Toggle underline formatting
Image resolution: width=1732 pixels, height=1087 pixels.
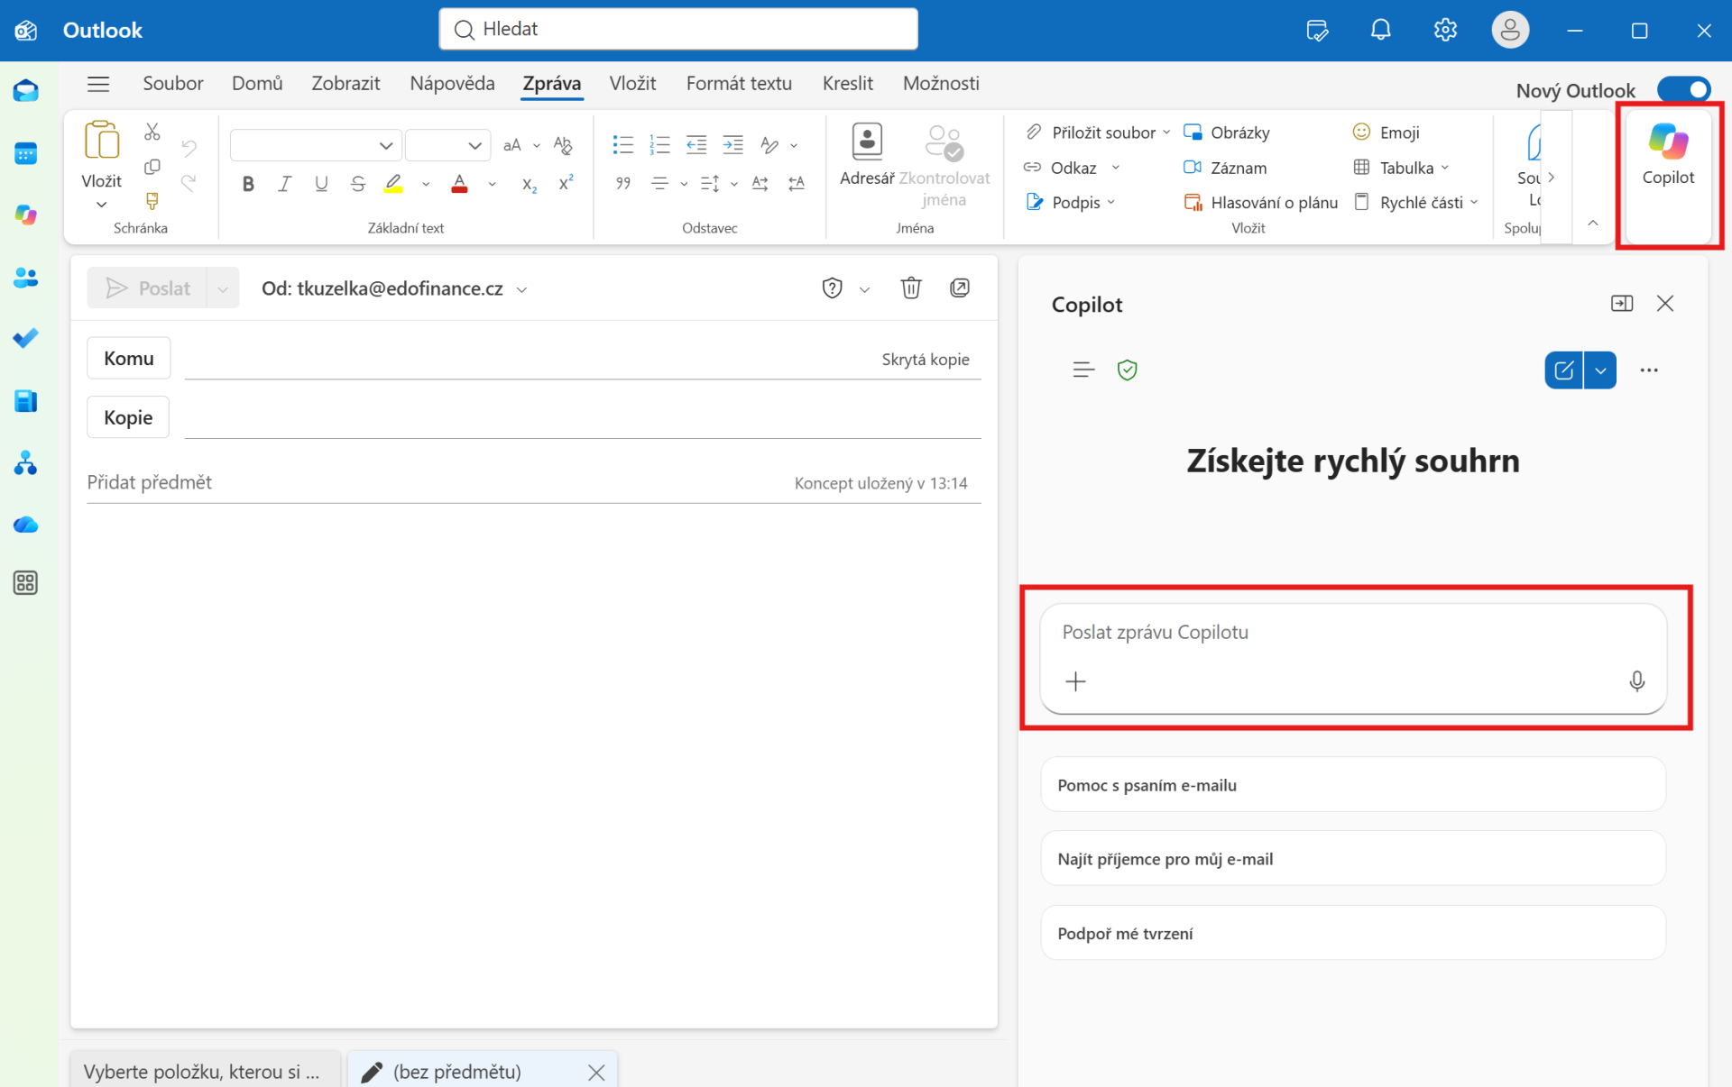tap(321, 184)
